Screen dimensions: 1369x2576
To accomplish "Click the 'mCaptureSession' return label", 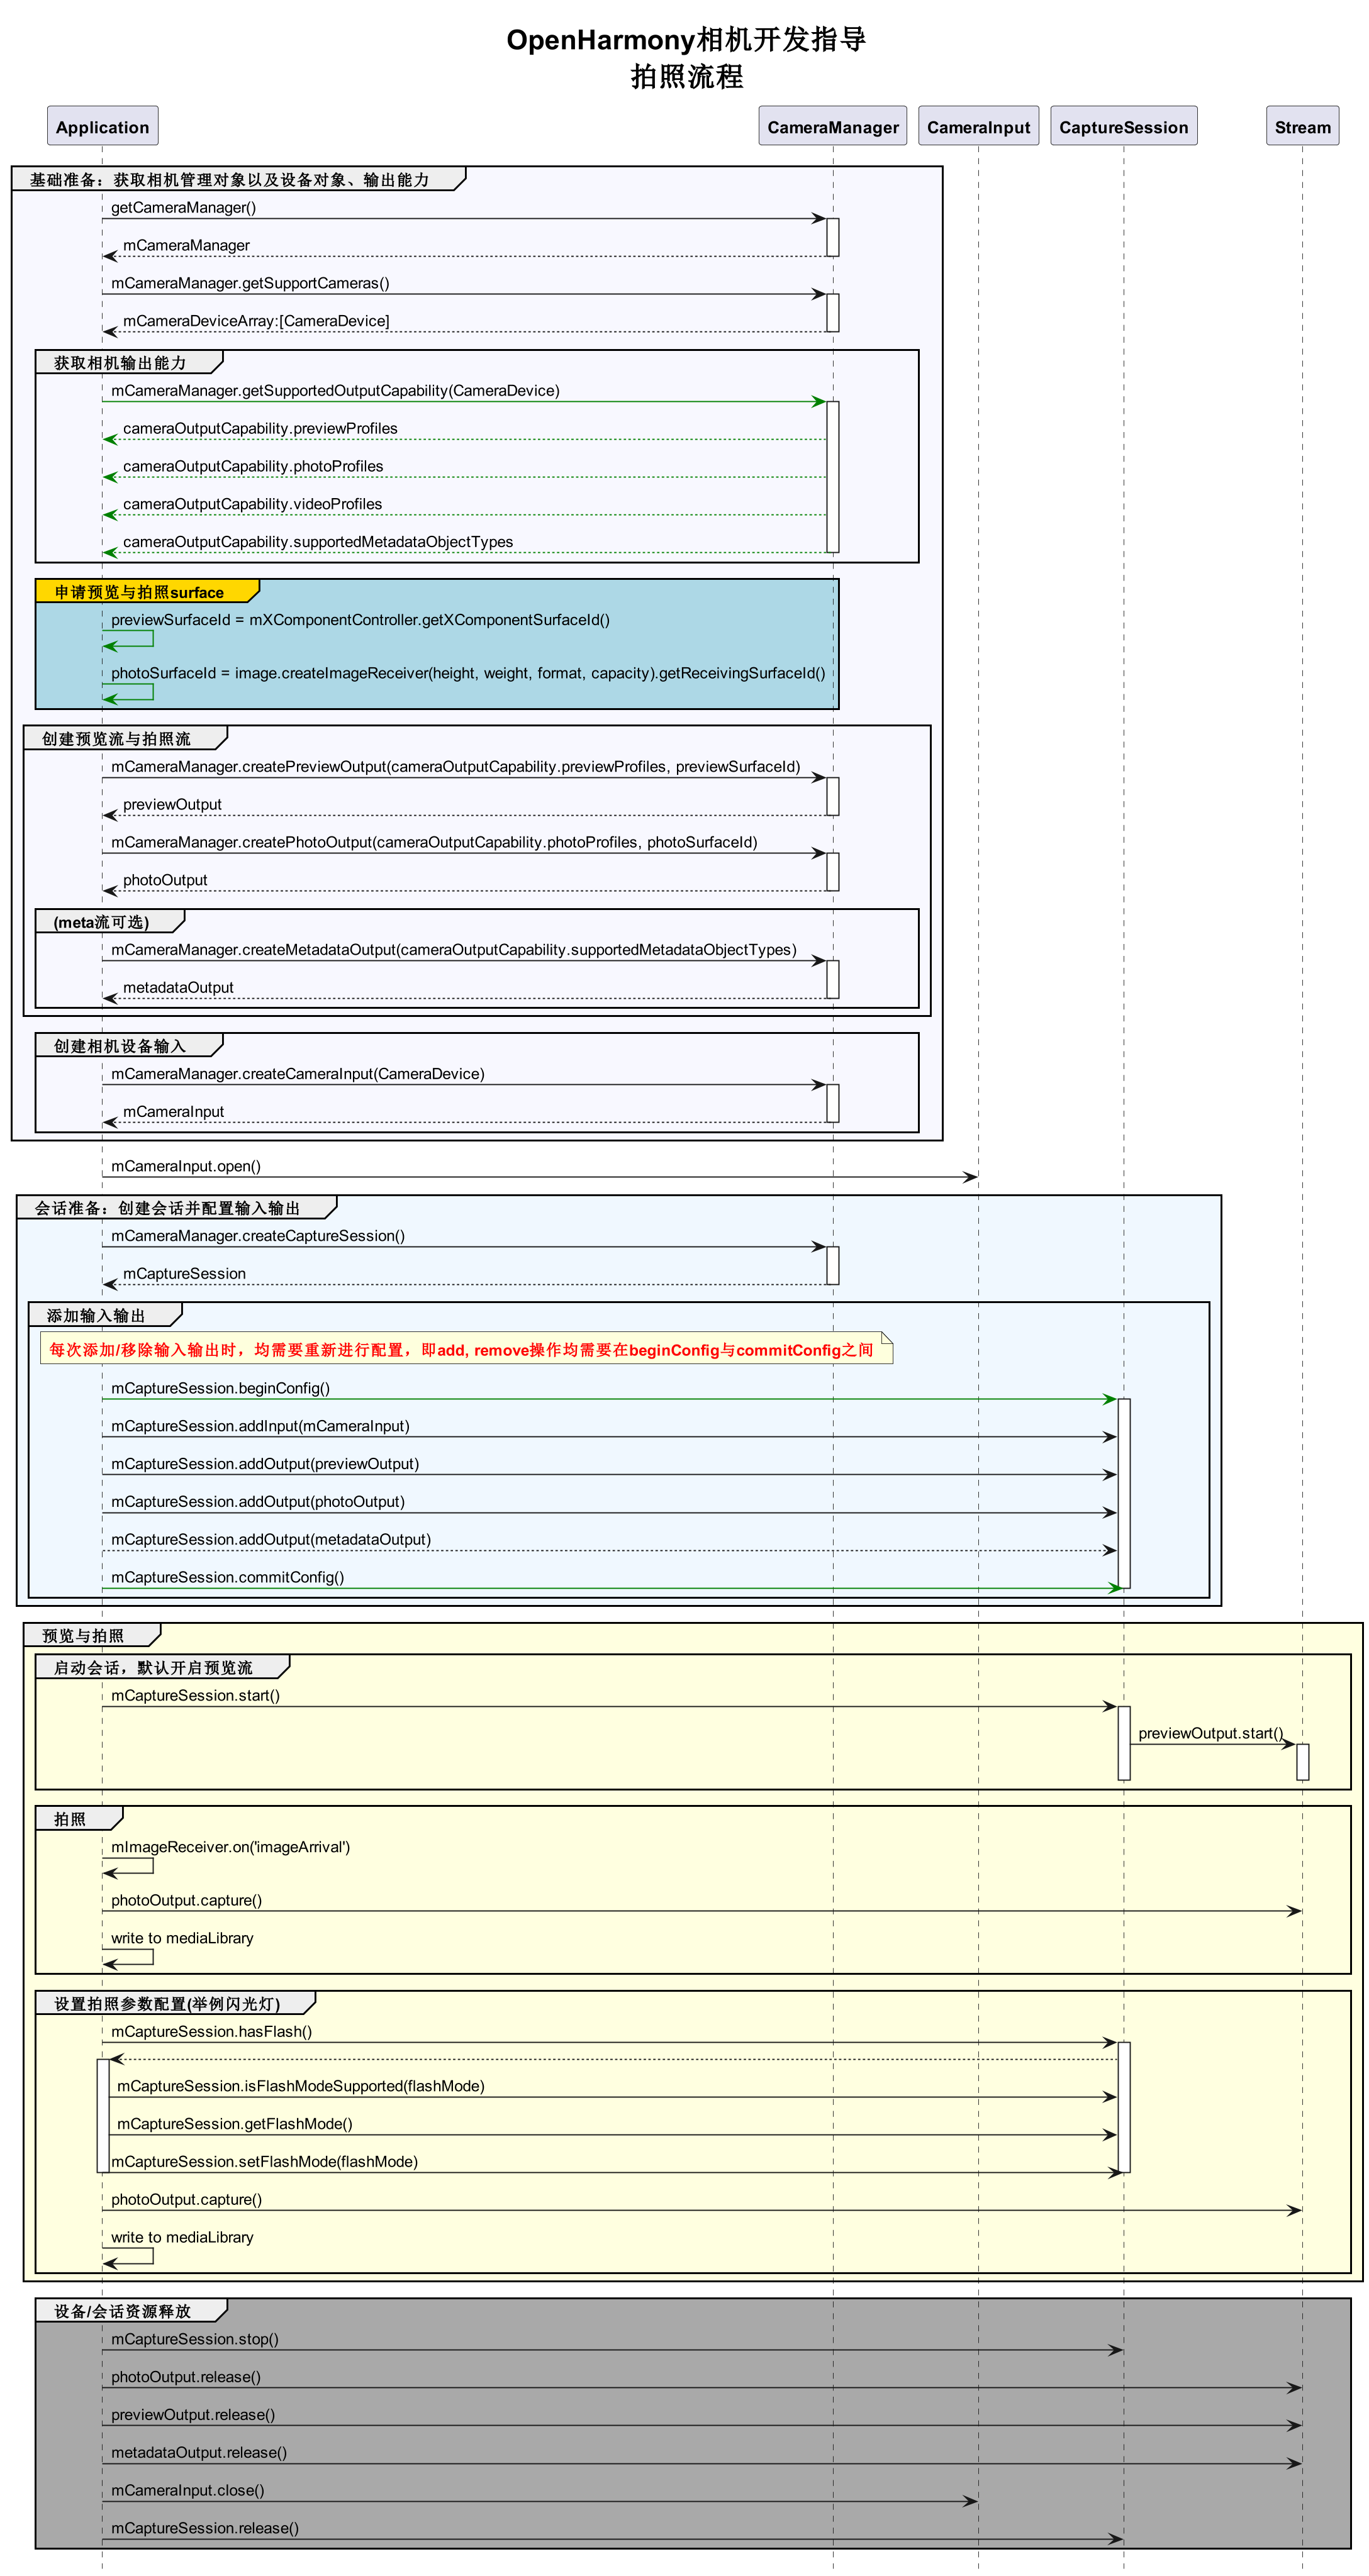I will click(x=184, y=1274).
